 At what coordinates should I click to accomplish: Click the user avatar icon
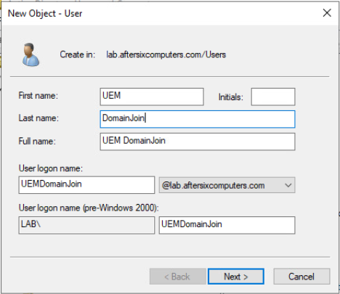[31, 54]
